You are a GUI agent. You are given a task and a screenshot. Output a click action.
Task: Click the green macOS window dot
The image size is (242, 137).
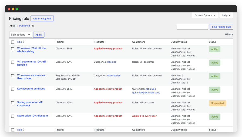(x=17, y=9)
